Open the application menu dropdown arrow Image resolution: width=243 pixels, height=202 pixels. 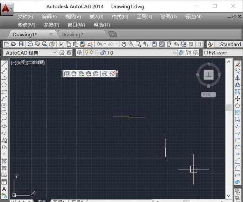pos(11,8)
